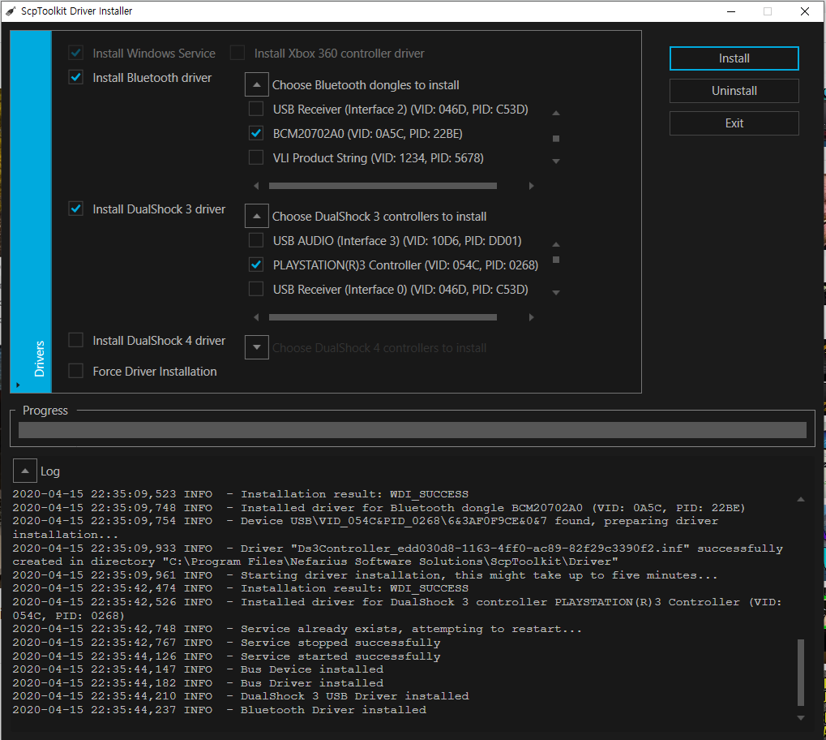
Task: Click 'DualShock 3 USB Driver installed' log line
Action: click(x=240, y=696)
